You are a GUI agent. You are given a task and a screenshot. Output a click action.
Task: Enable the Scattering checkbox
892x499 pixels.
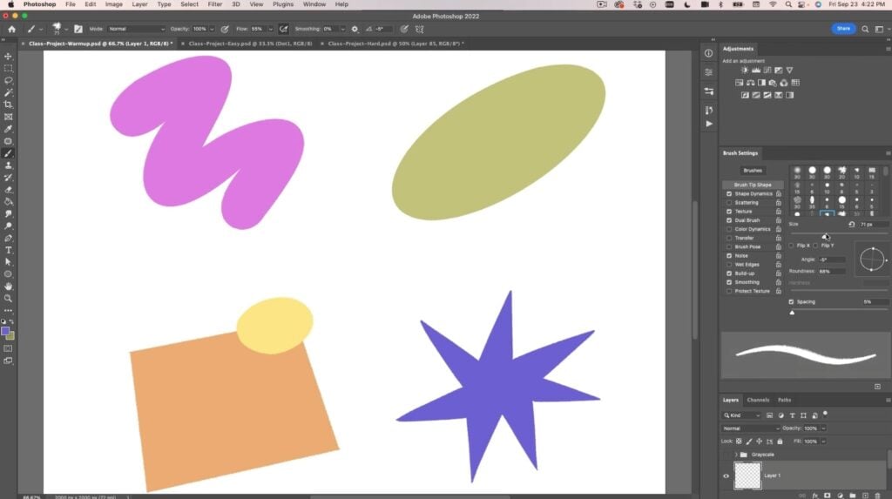[729, 203]
